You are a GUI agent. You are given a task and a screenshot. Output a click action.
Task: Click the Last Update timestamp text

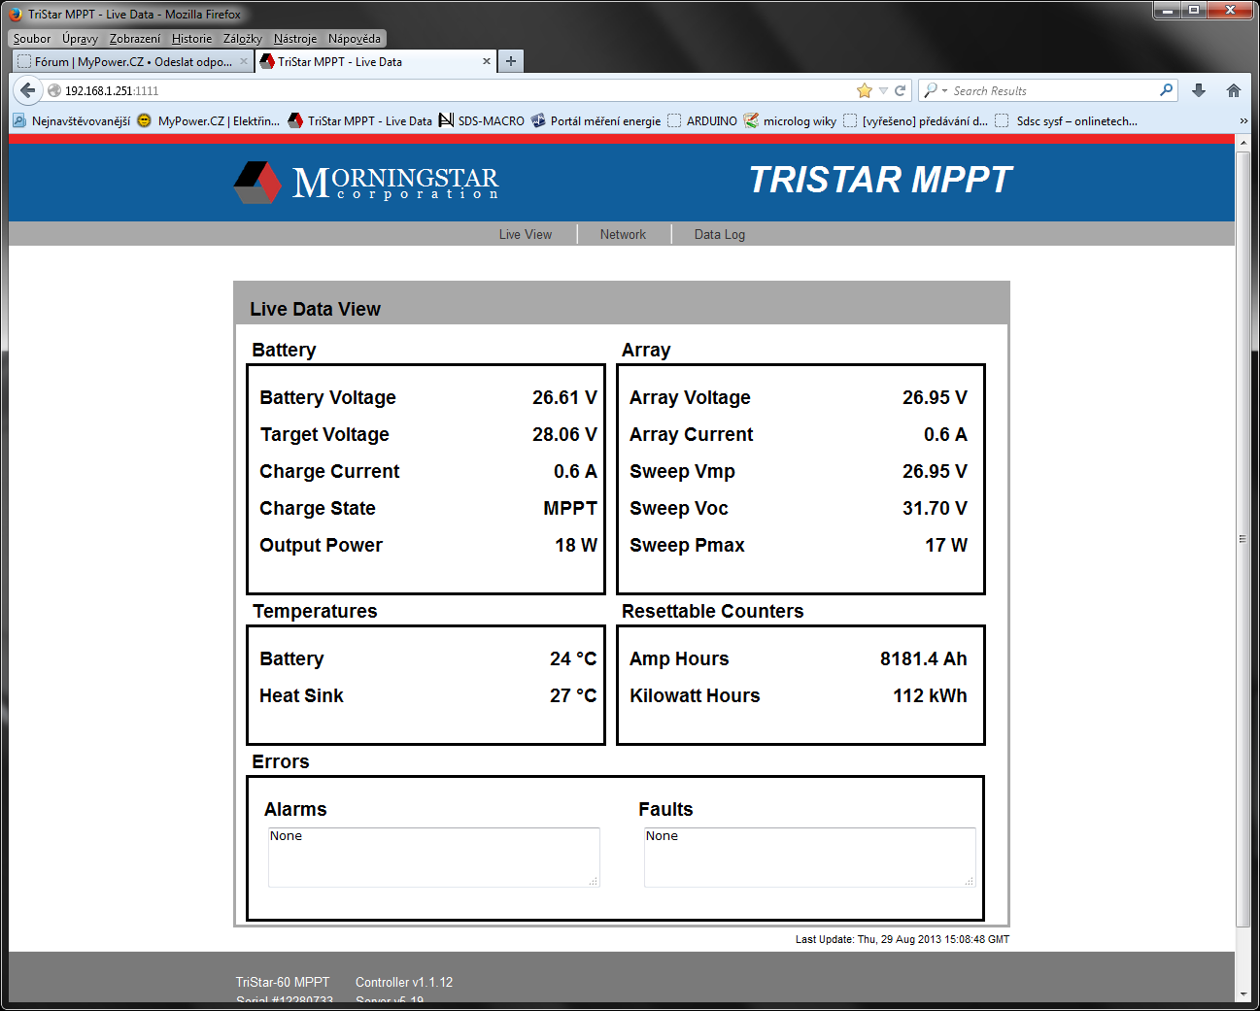[x=902, y=939]
